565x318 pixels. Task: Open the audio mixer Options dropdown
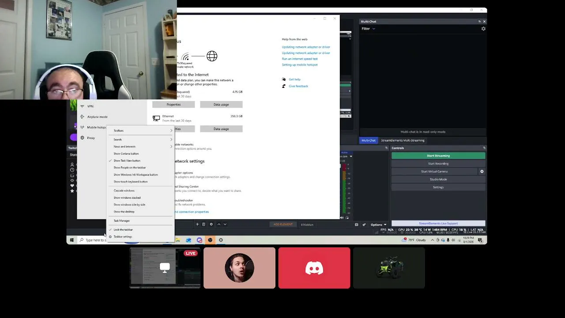pyautogui.click(x=378, y=225)
